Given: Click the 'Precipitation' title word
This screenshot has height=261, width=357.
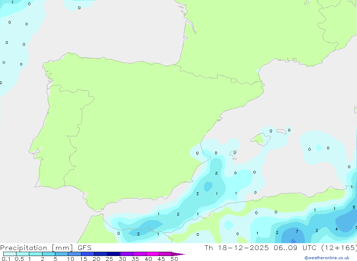Looking at the screenshot, I should pyautogui.click(x=24, y=248).
